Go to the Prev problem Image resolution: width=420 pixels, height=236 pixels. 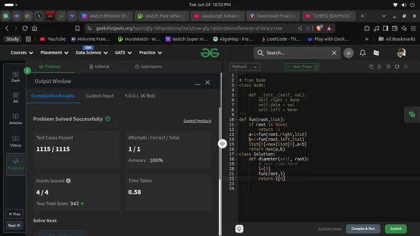(14, 214)
